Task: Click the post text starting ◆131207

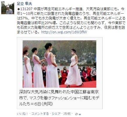Action: (x=71, y=21)
